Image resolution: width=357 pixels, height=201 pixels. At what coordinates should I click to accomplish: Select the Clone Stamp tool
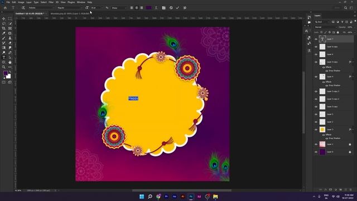(10, 38)
